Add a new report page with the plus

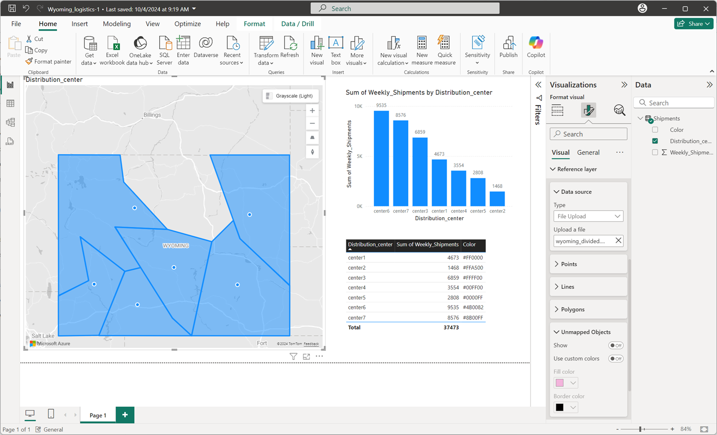(x=125, y=414)
